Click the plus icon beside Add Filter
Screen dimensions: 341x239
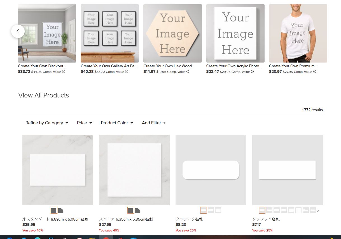(x=164, y=123)
